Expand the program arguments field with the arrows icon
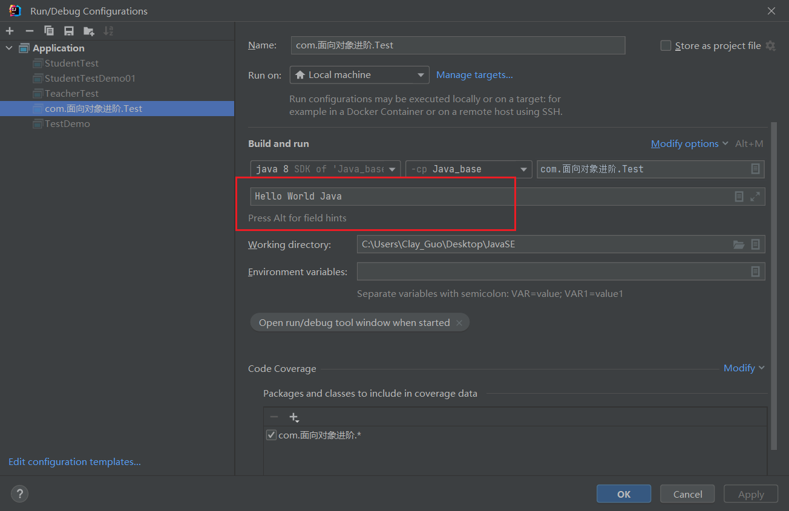The height and width of the screenshot is (511, 789). (755, 197)
